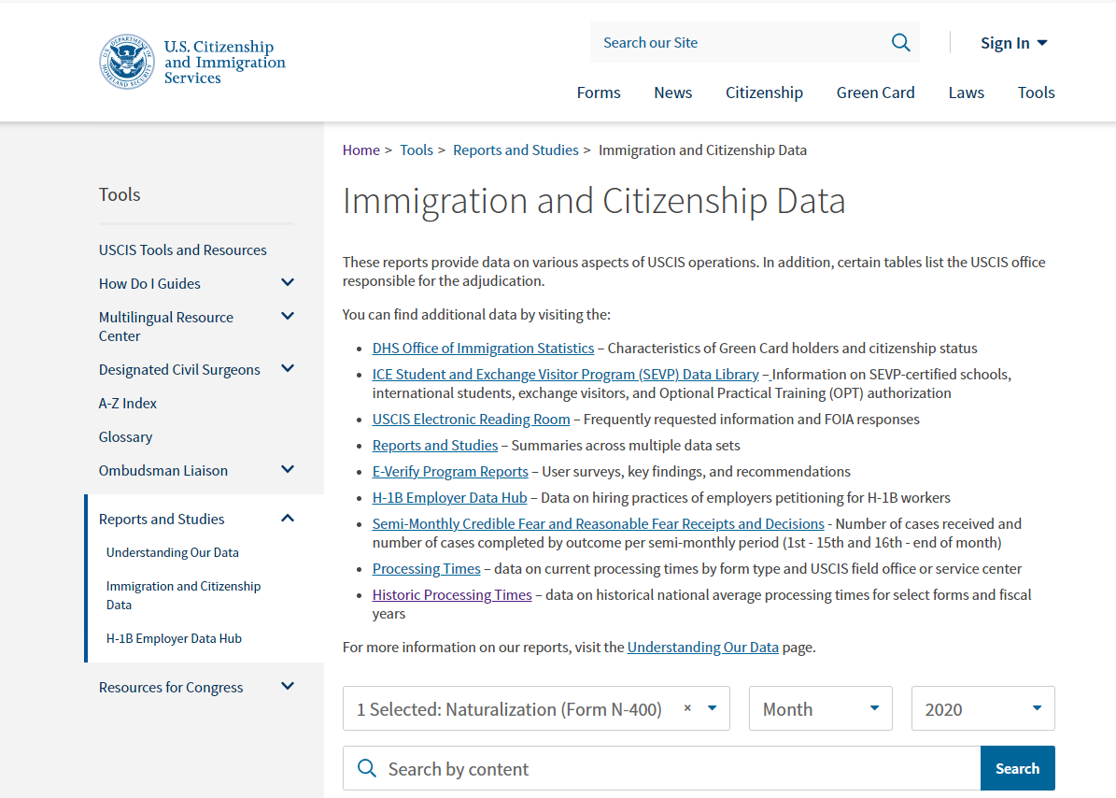This screenshot has height=798, width=1116.
Task: Click the USCIS seal logo
Action: (127, 62)
